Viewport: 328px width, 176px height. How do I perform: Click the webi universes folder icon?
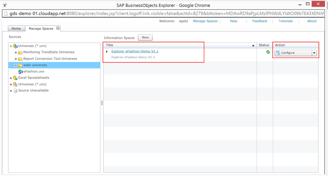pyautogui.click(x=20, y=65)
